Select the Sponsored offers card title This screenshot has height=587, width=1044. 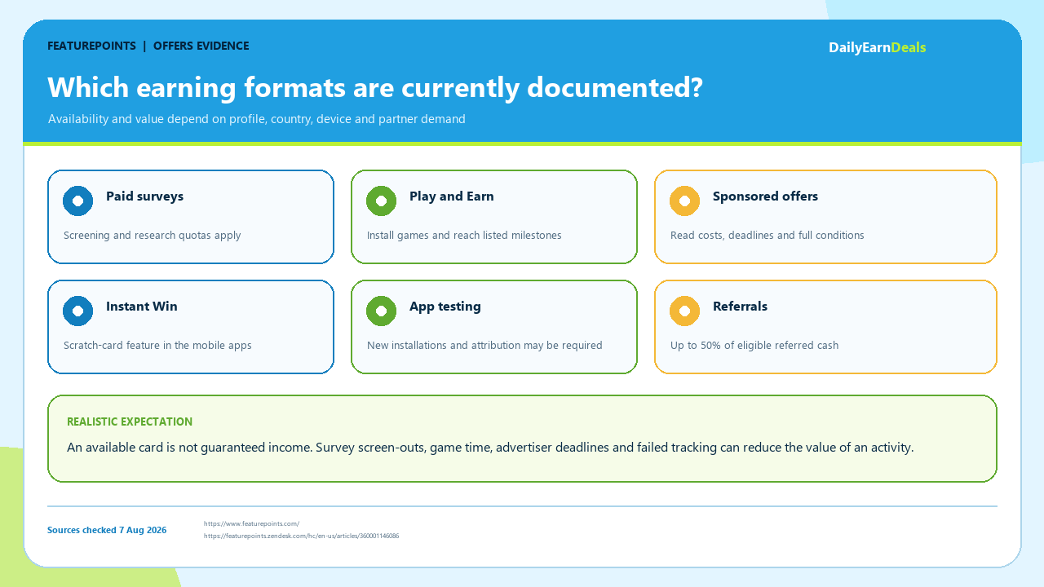click(x=765, y=196)
